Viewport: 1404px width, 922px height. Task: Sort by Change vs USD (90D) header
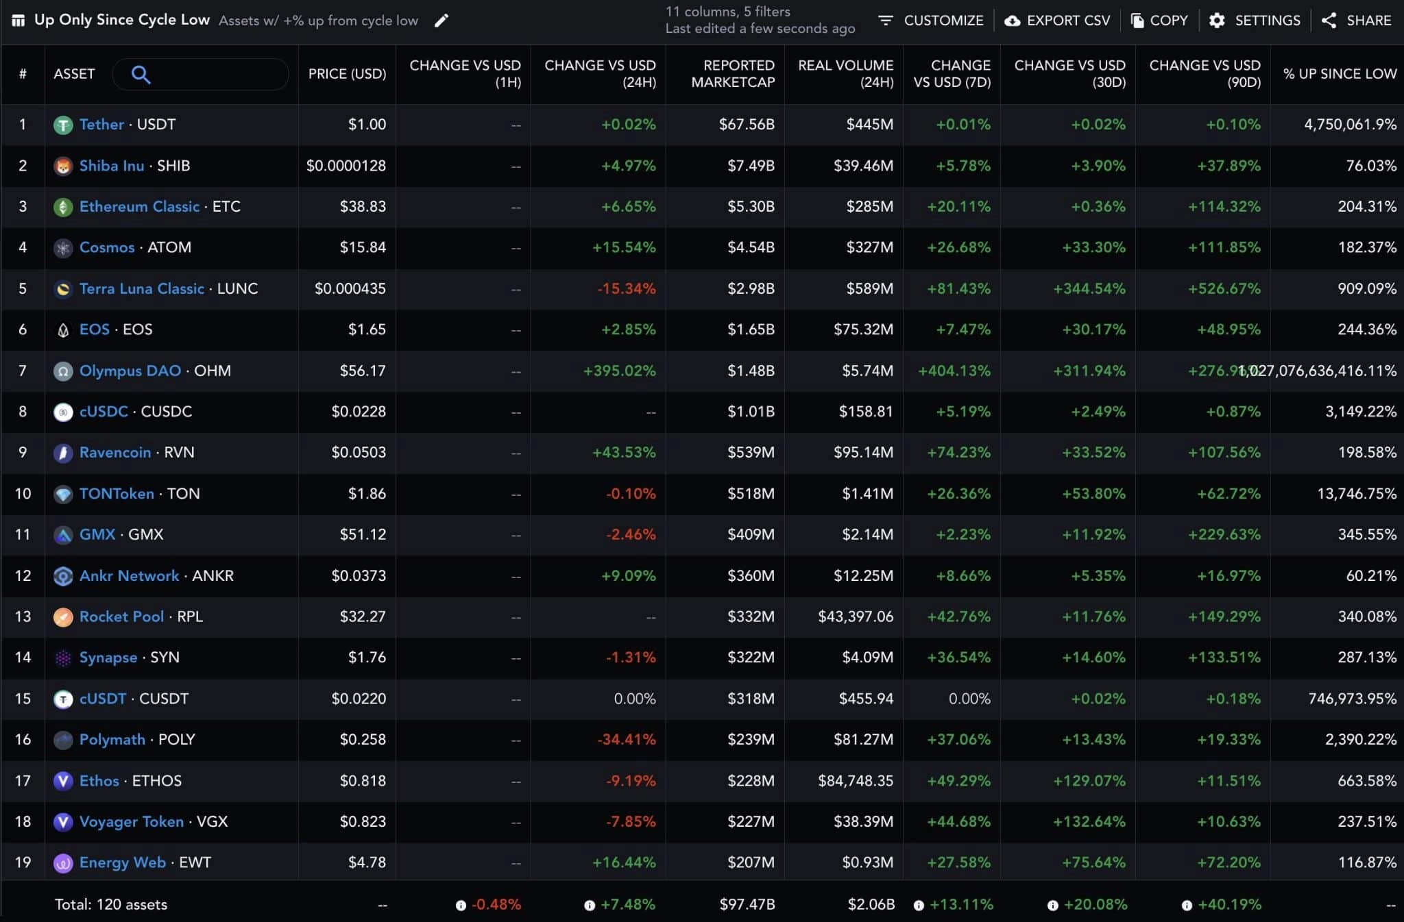tap(1205, 74)
